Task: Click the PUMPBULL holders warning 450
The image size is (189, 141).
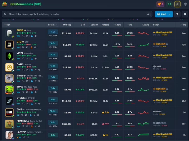Action: 105,123
